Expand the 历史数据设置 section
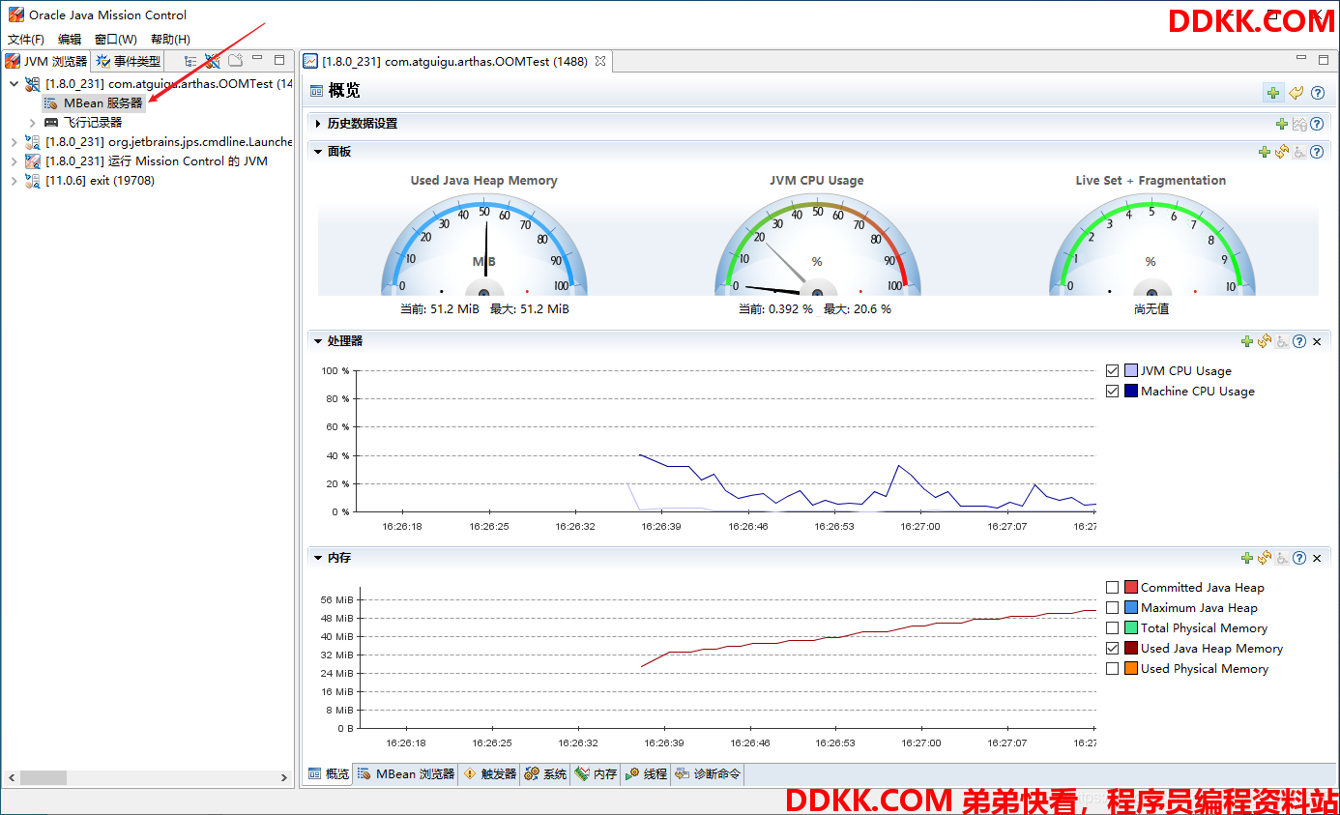The image size is (1340, 815). coord(317,124)
